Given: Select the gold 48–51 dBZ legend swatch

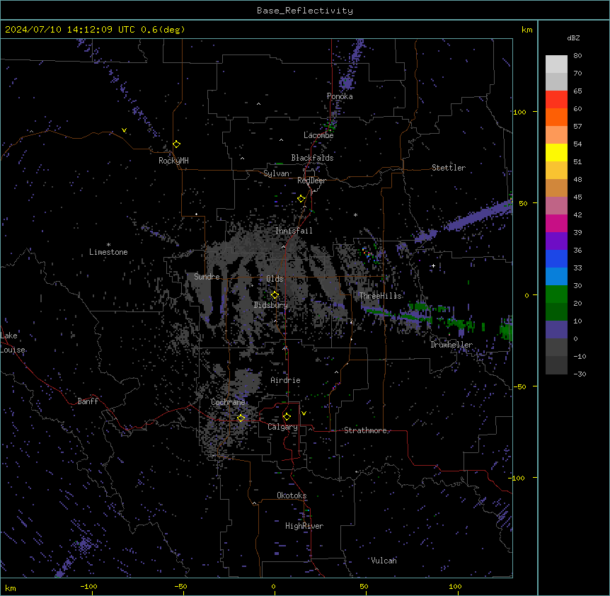Looking at the screenshot, I should [x=556, y=171].
